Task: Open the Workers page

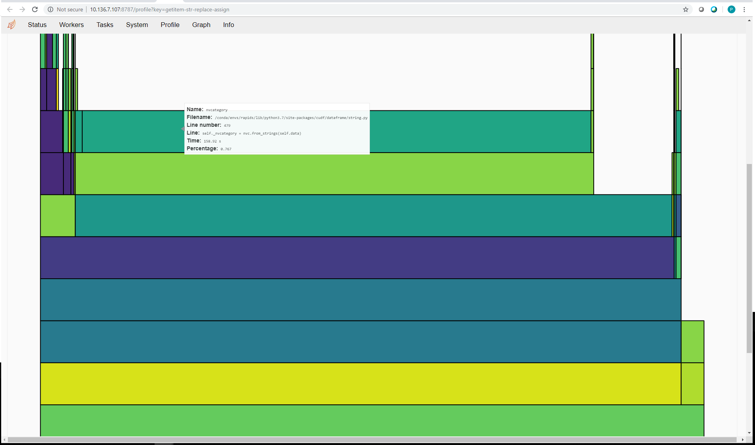Action: tap(71, 25)
